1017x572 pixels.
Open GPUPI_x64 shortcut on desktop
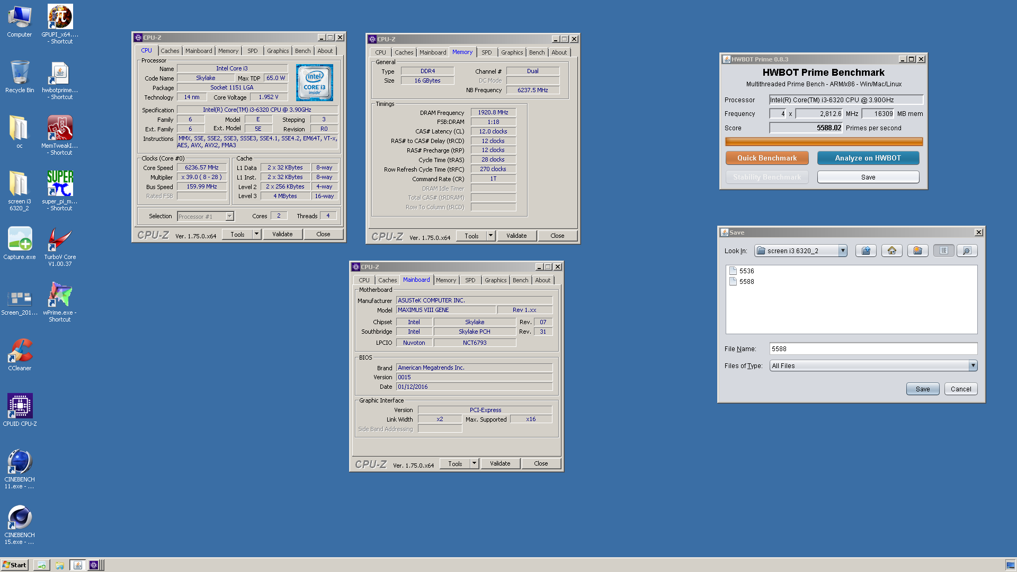coord(60,24)
